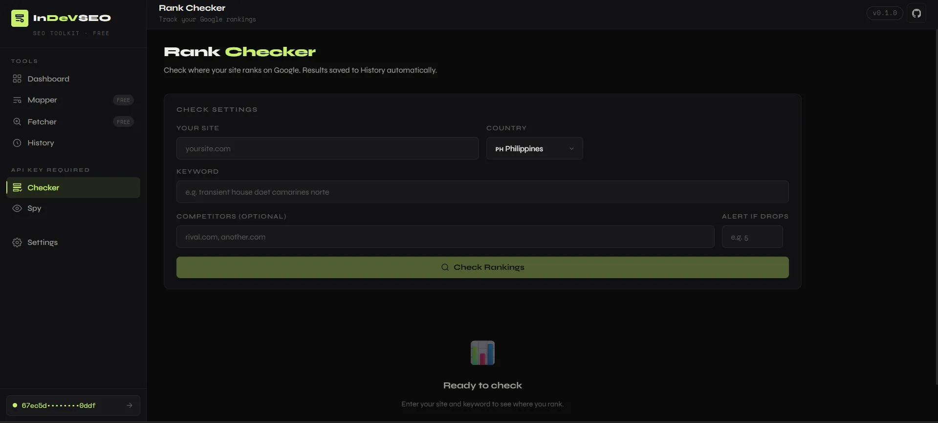Click the CHECK SETTINGS section label
The width and height of the screenshot is (938, 423).
[x=217, y=110]
